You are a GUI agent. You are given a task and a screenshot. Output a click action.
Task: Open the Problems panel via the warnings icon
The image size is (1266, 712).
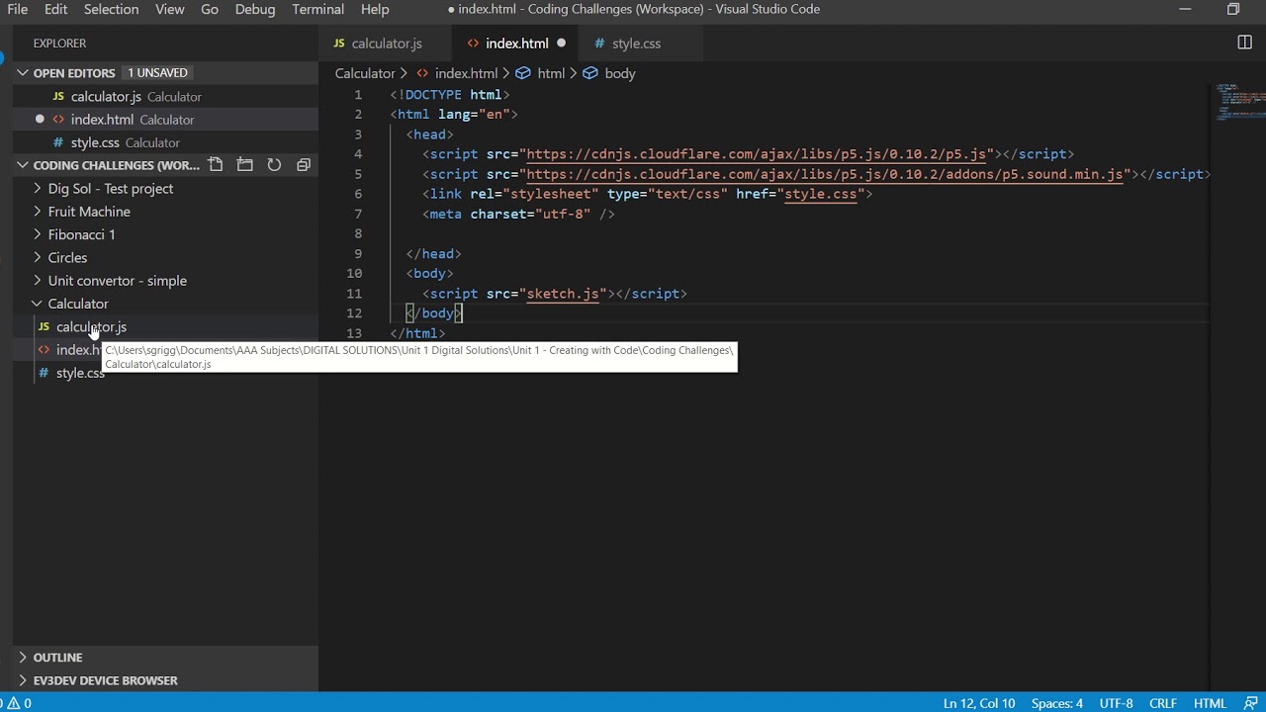[x=17, y=703]
